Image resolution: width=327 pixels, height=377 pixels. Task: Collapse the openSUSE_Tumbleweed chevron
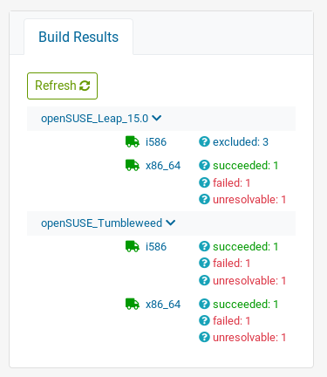pos(171,223)
